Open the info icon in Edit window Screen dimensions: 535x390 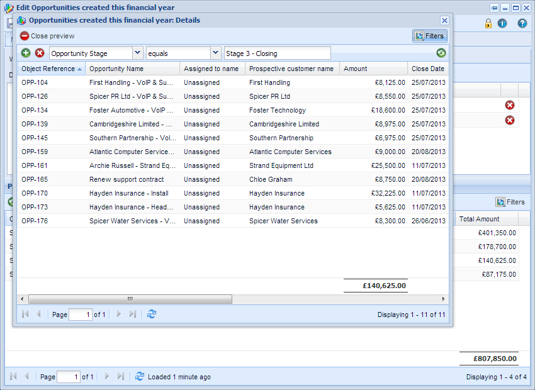click(x=502, y=23)
